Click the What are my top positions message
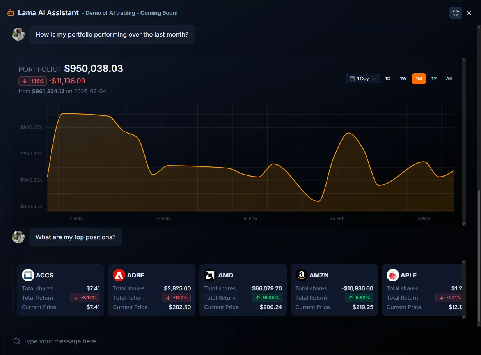 75,237
